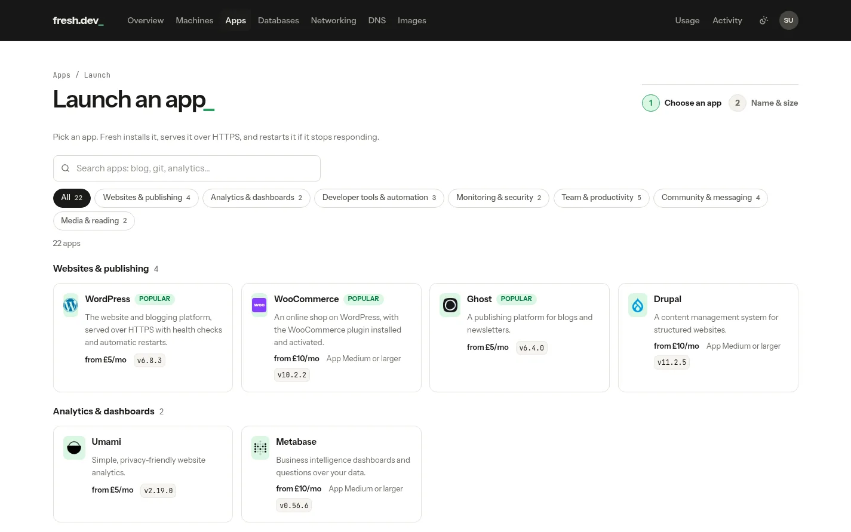Click the Metabase app icon

(x=260, y=448)
